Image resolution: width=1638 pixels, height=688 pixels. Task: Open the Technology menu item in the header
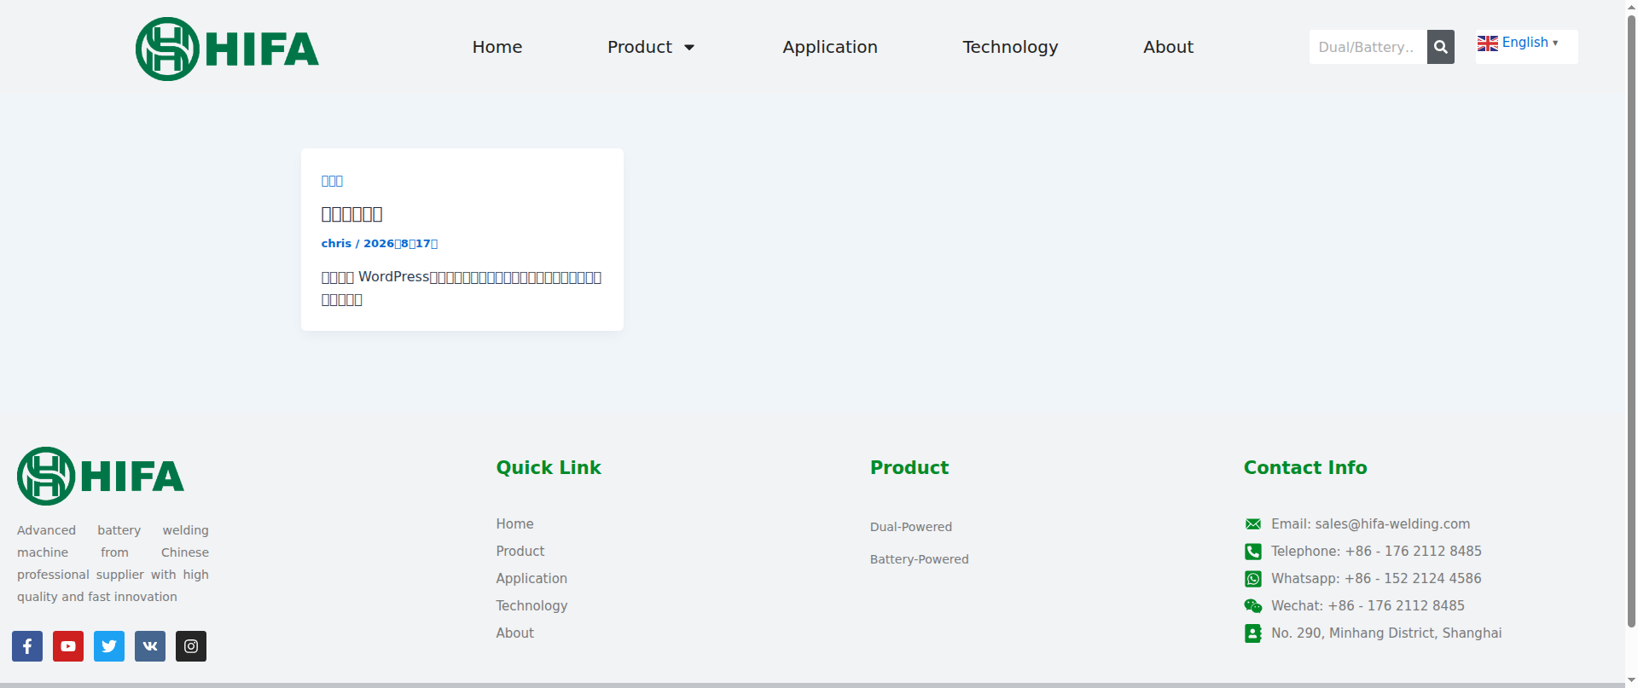pyautogui.click(x=1010, y=47)
